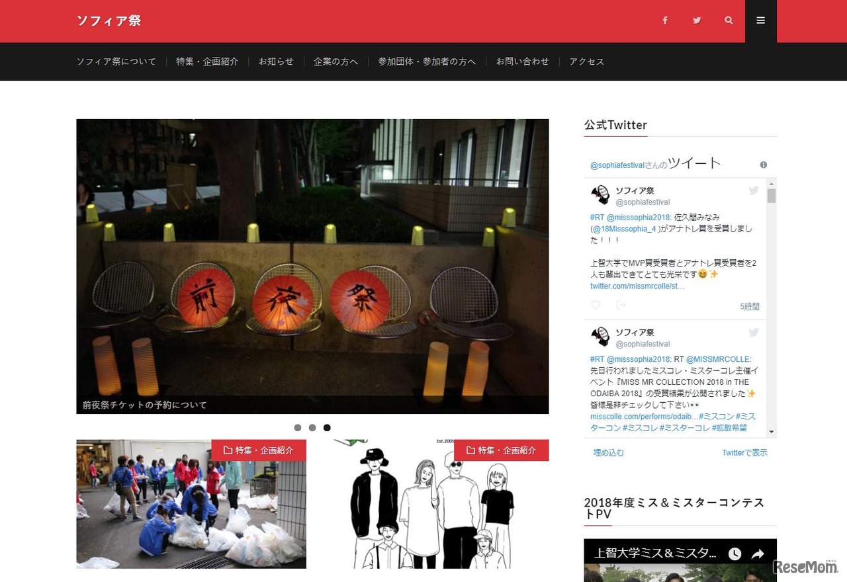Image resolution: width=847 pixels, height=582 pixels.
Task: Select the third carousel indicator dot
Action: click(x=327, y=427)
